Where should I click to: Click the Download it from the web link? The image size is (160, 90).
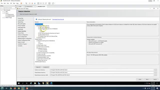(x=58, y=19)
